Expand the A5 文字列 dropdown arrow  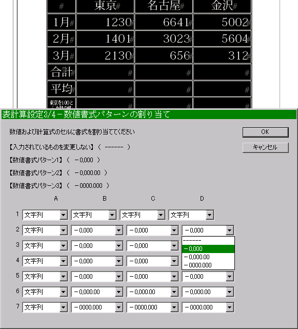(x=63, y=277)
